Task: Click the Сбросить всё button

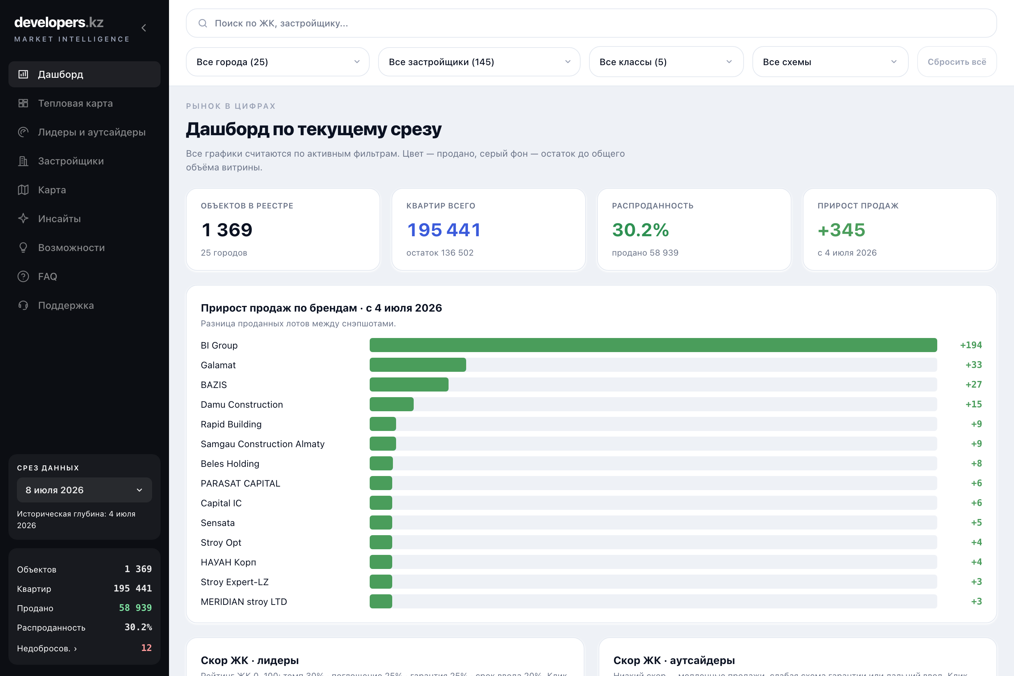Action: pyautogui.click(x=957, y=62)
